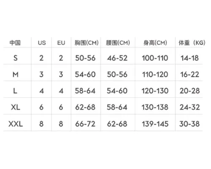Select the 100-110 height cell
211x169 pixels.
tap(155, 58)
